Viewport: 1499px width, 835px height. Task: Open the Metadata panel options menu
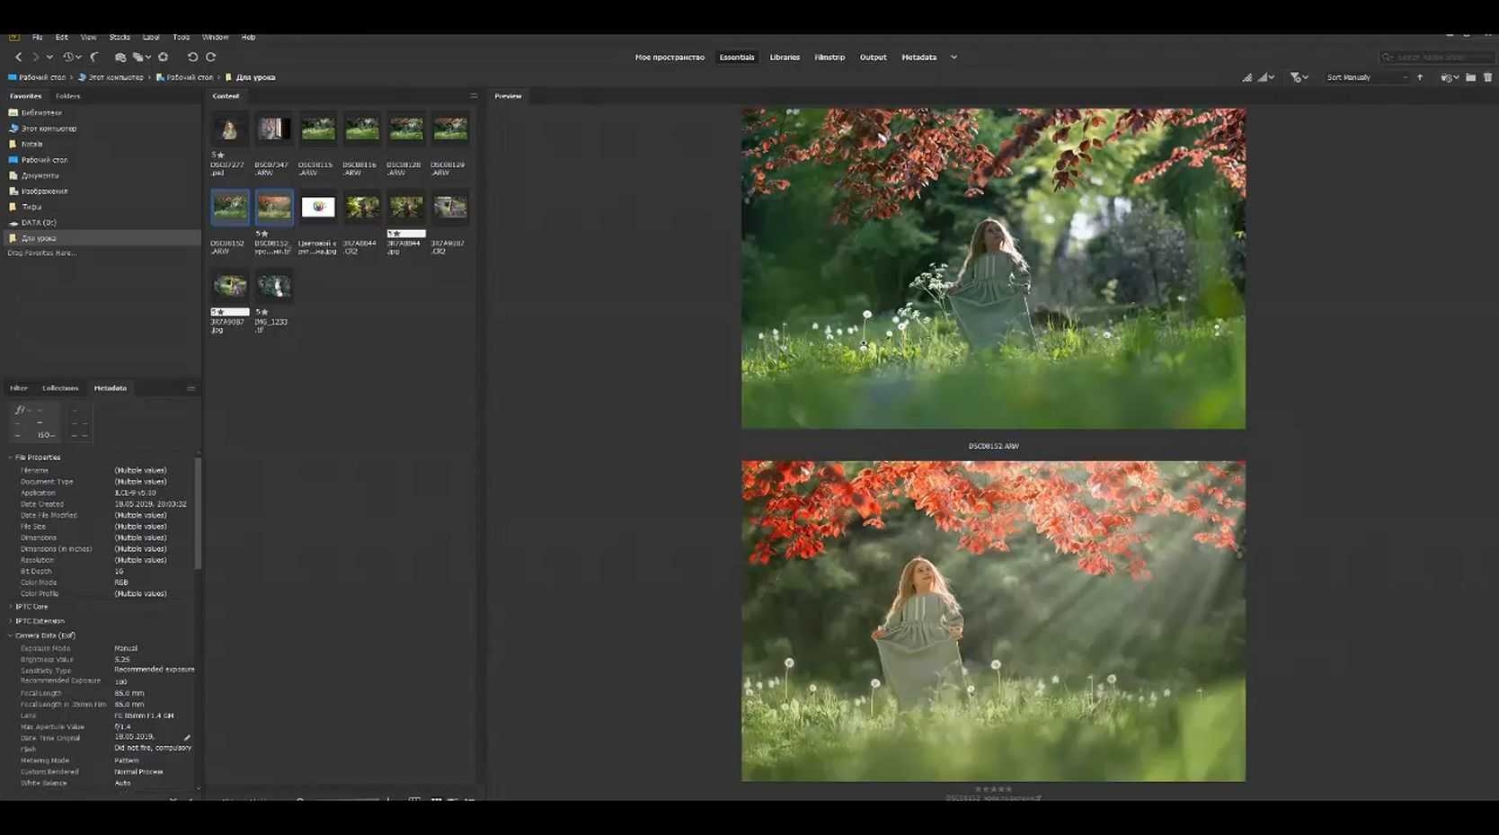[x=191, y=388]
